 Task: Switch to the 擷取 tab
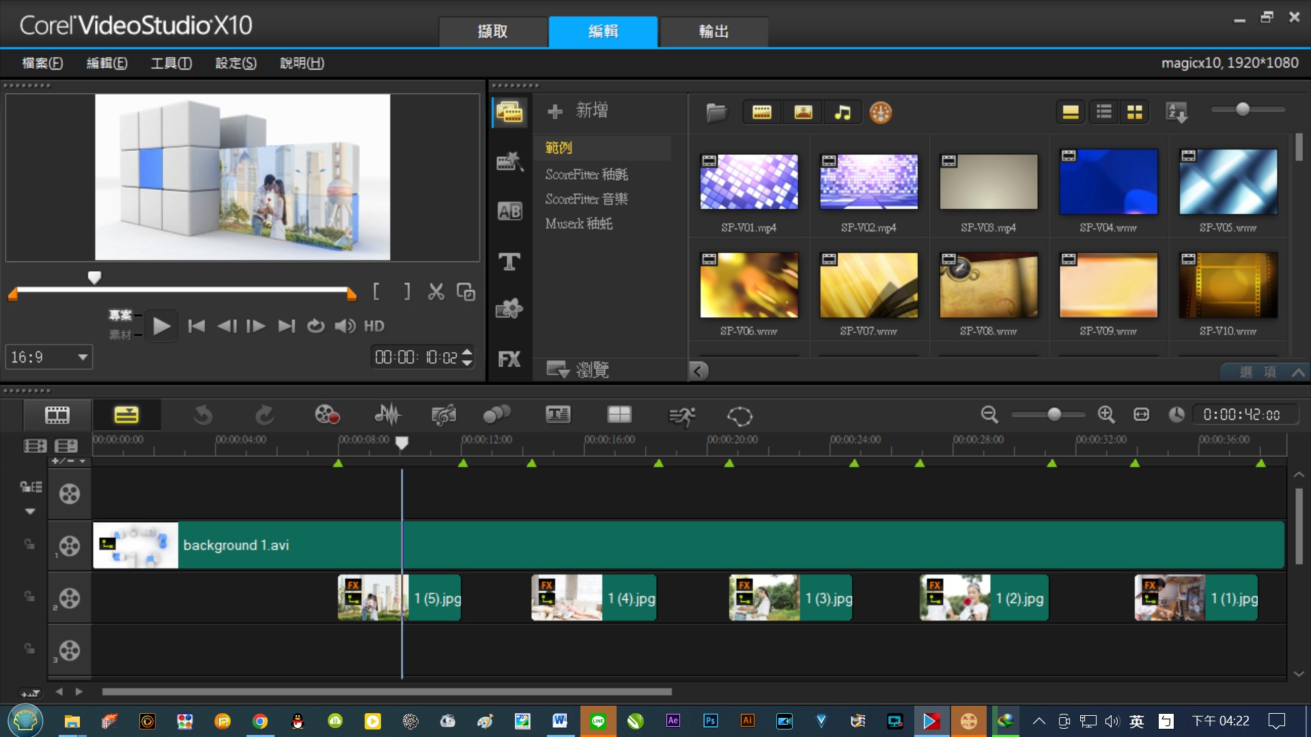point(493,31)
